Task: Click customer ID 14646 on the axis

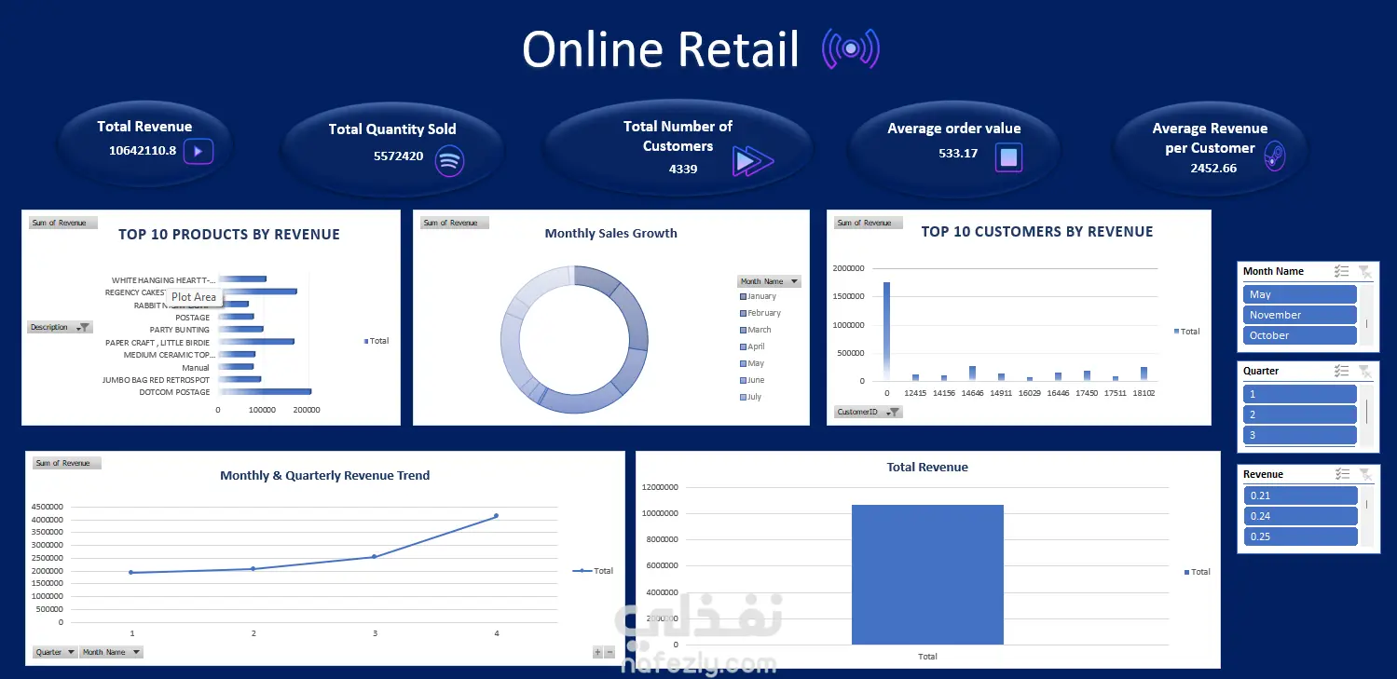Action: (972, 394)
